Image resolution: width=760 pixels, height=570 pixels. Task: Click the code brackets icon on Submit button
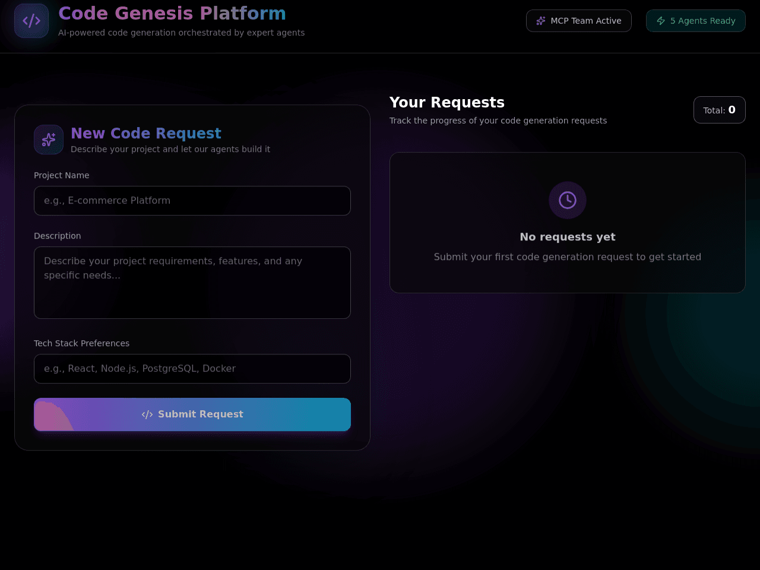point(147,414)
